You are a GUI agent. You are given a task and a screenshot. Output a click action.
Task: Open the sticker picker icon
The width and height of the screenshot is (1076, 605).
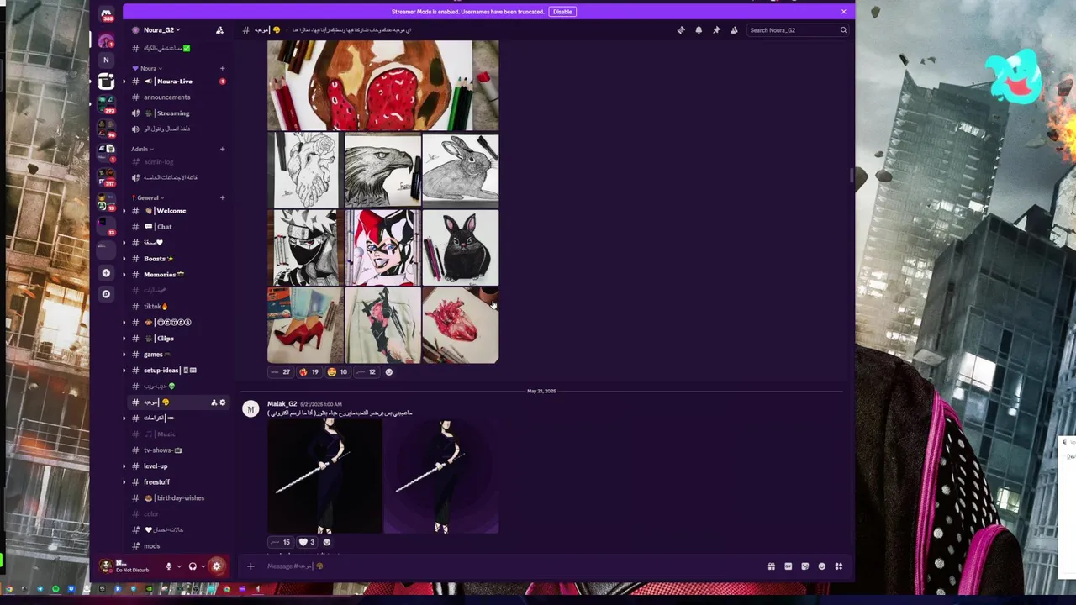pos(804,566)
